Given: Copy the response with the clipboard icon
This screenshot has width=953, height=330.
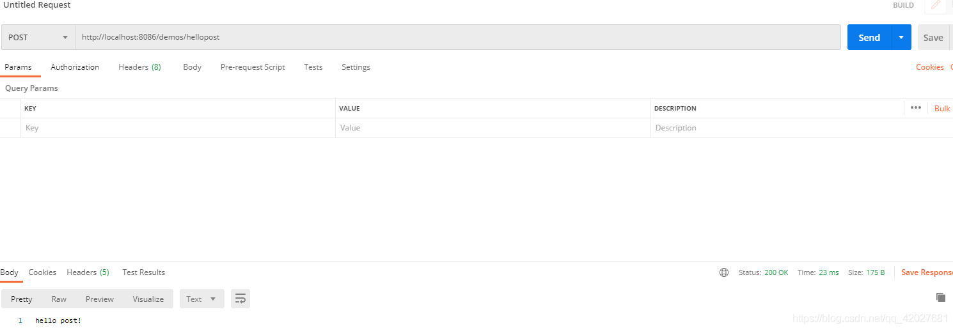Looking at the screenshot, I should click(940, 297).
